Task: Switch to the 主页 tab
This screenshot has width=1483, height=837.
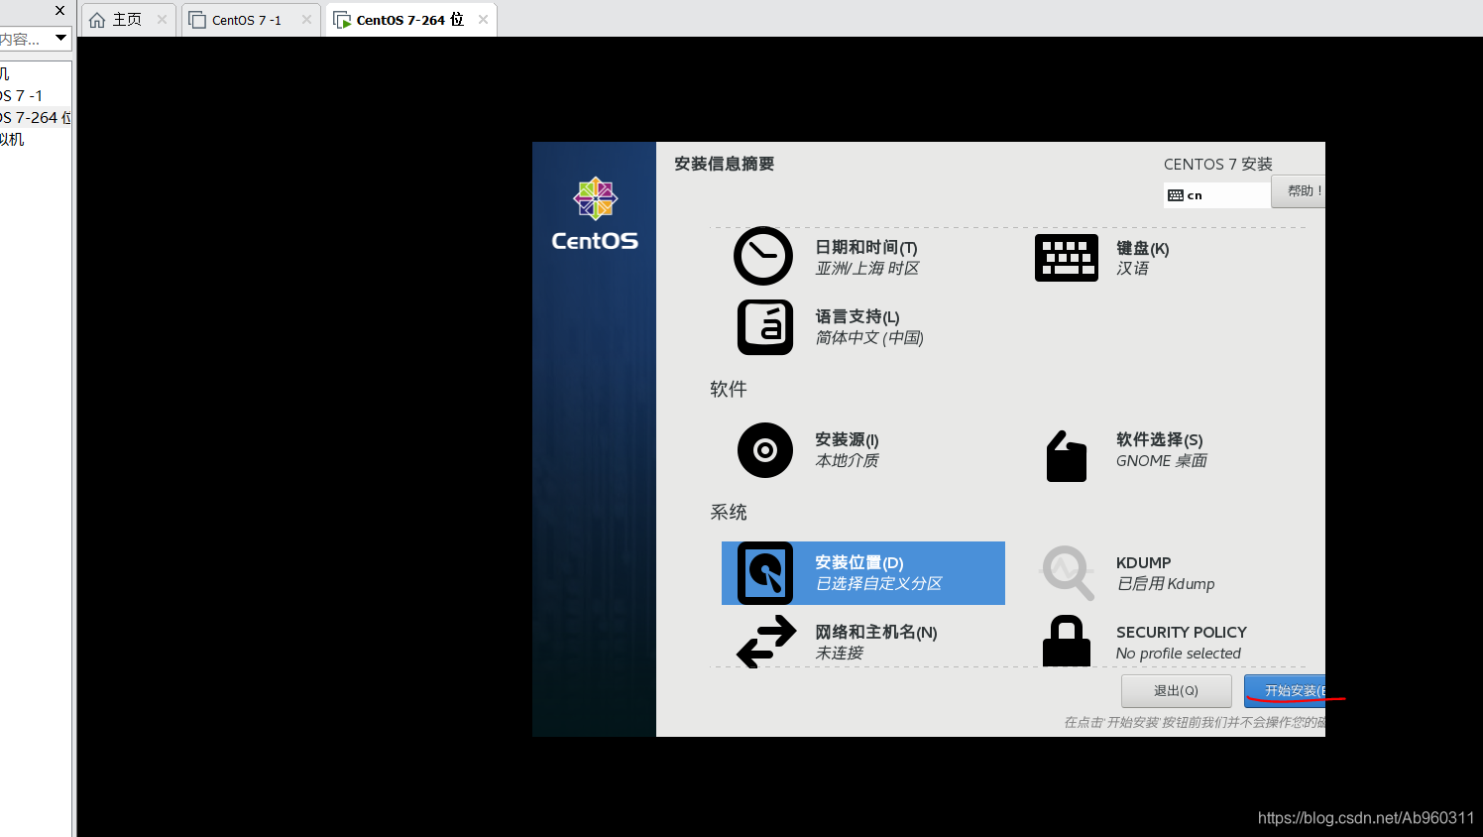Action: (x=129, y=20)
